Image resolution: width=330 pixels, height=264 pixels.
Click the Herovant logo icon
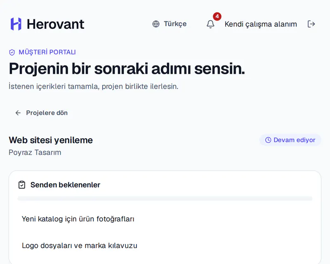16,24
